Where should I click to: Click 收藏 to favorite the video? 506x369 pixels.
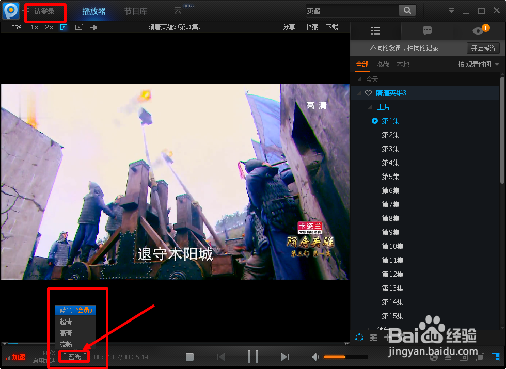311,27
